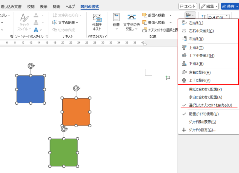
Task: Click right indent marker on ruler
Action: point(145,44)
